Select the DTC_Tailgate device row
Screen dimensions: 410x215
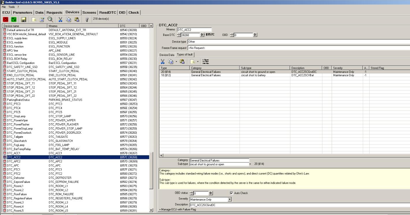[76, 137]
